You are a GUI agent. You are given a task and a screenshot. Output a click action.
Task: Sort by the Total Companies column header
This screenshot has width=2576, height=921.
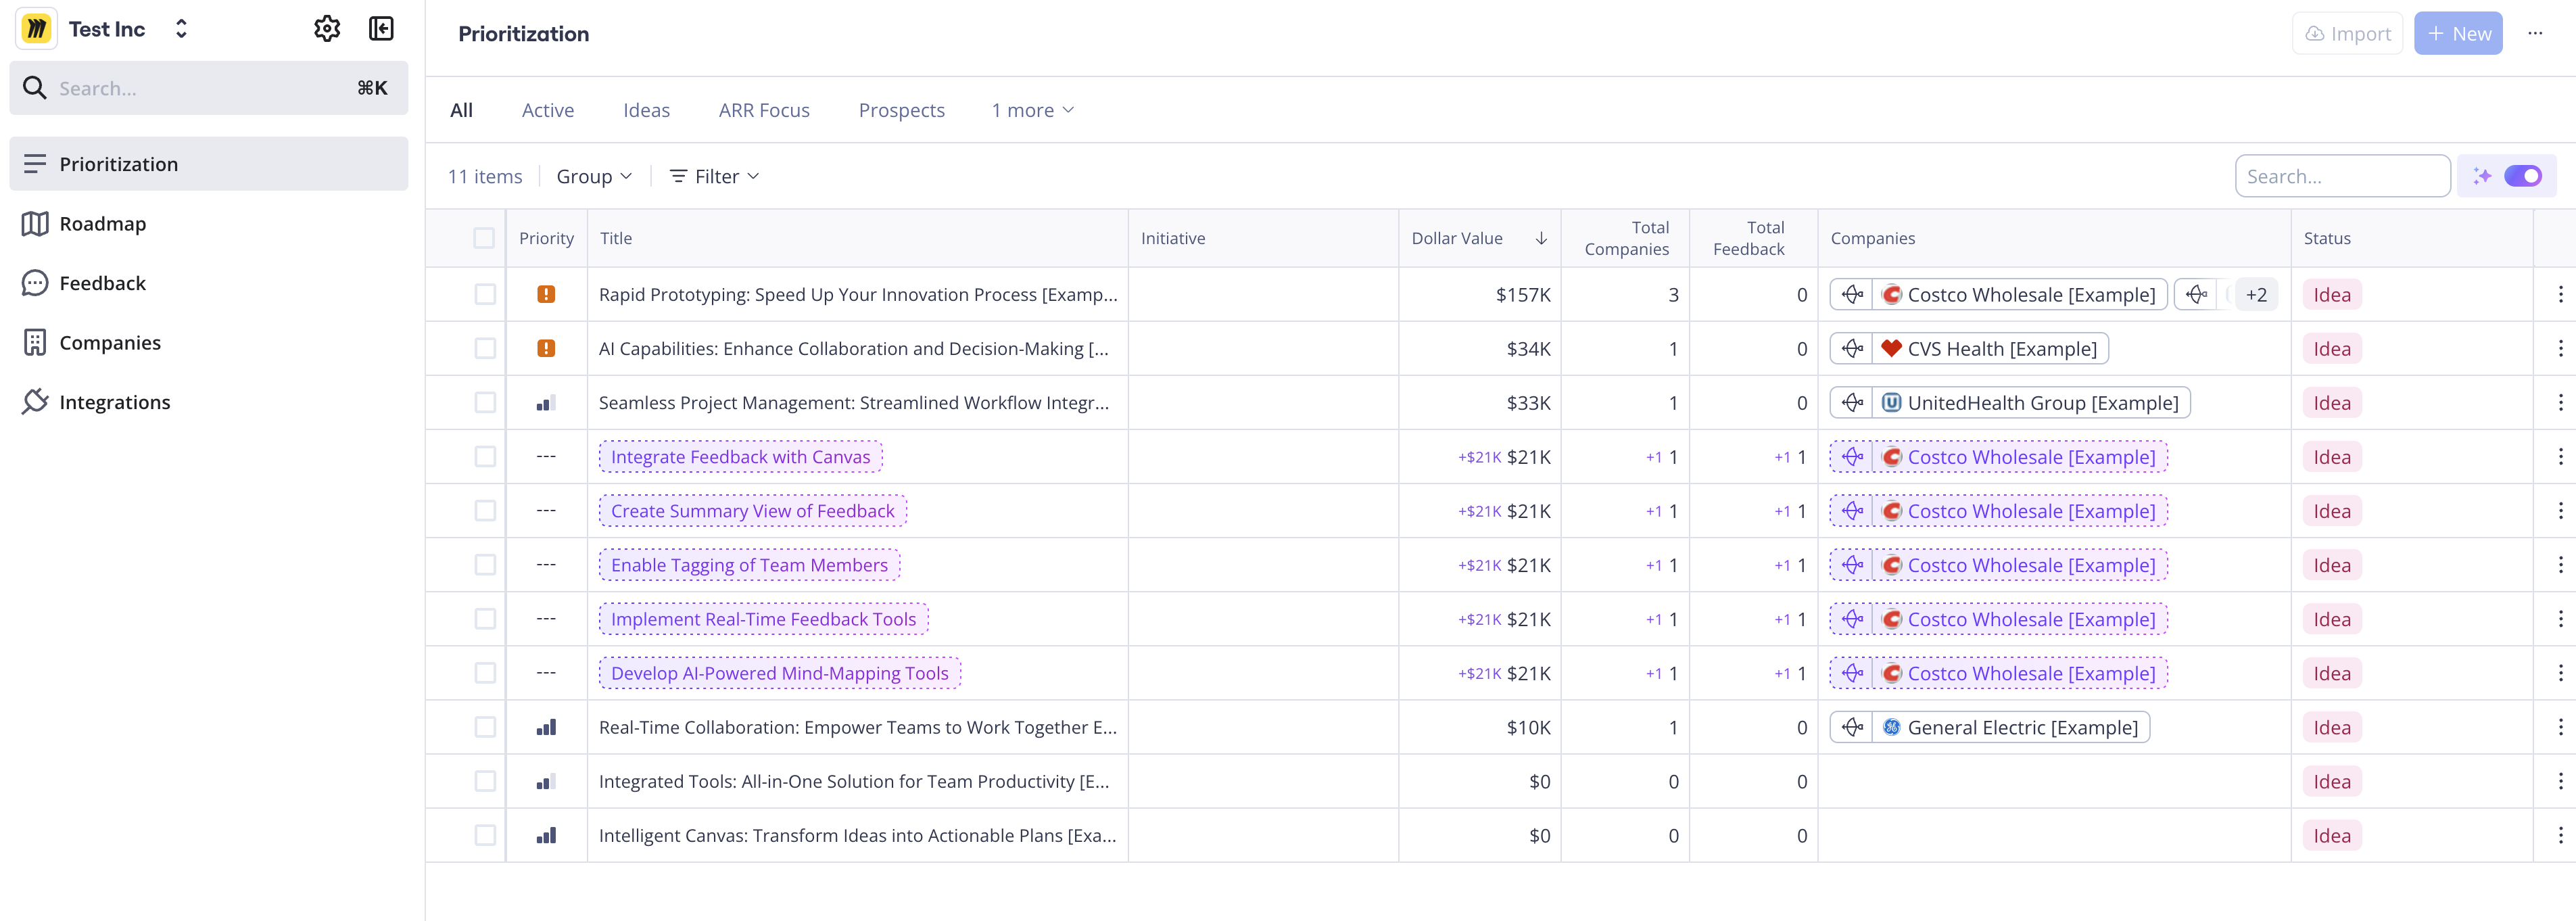(1626, 238)
